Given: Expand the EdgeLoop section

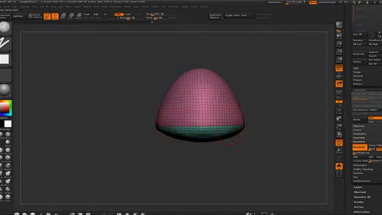Looking at the screenshot, I should point(359,126).
